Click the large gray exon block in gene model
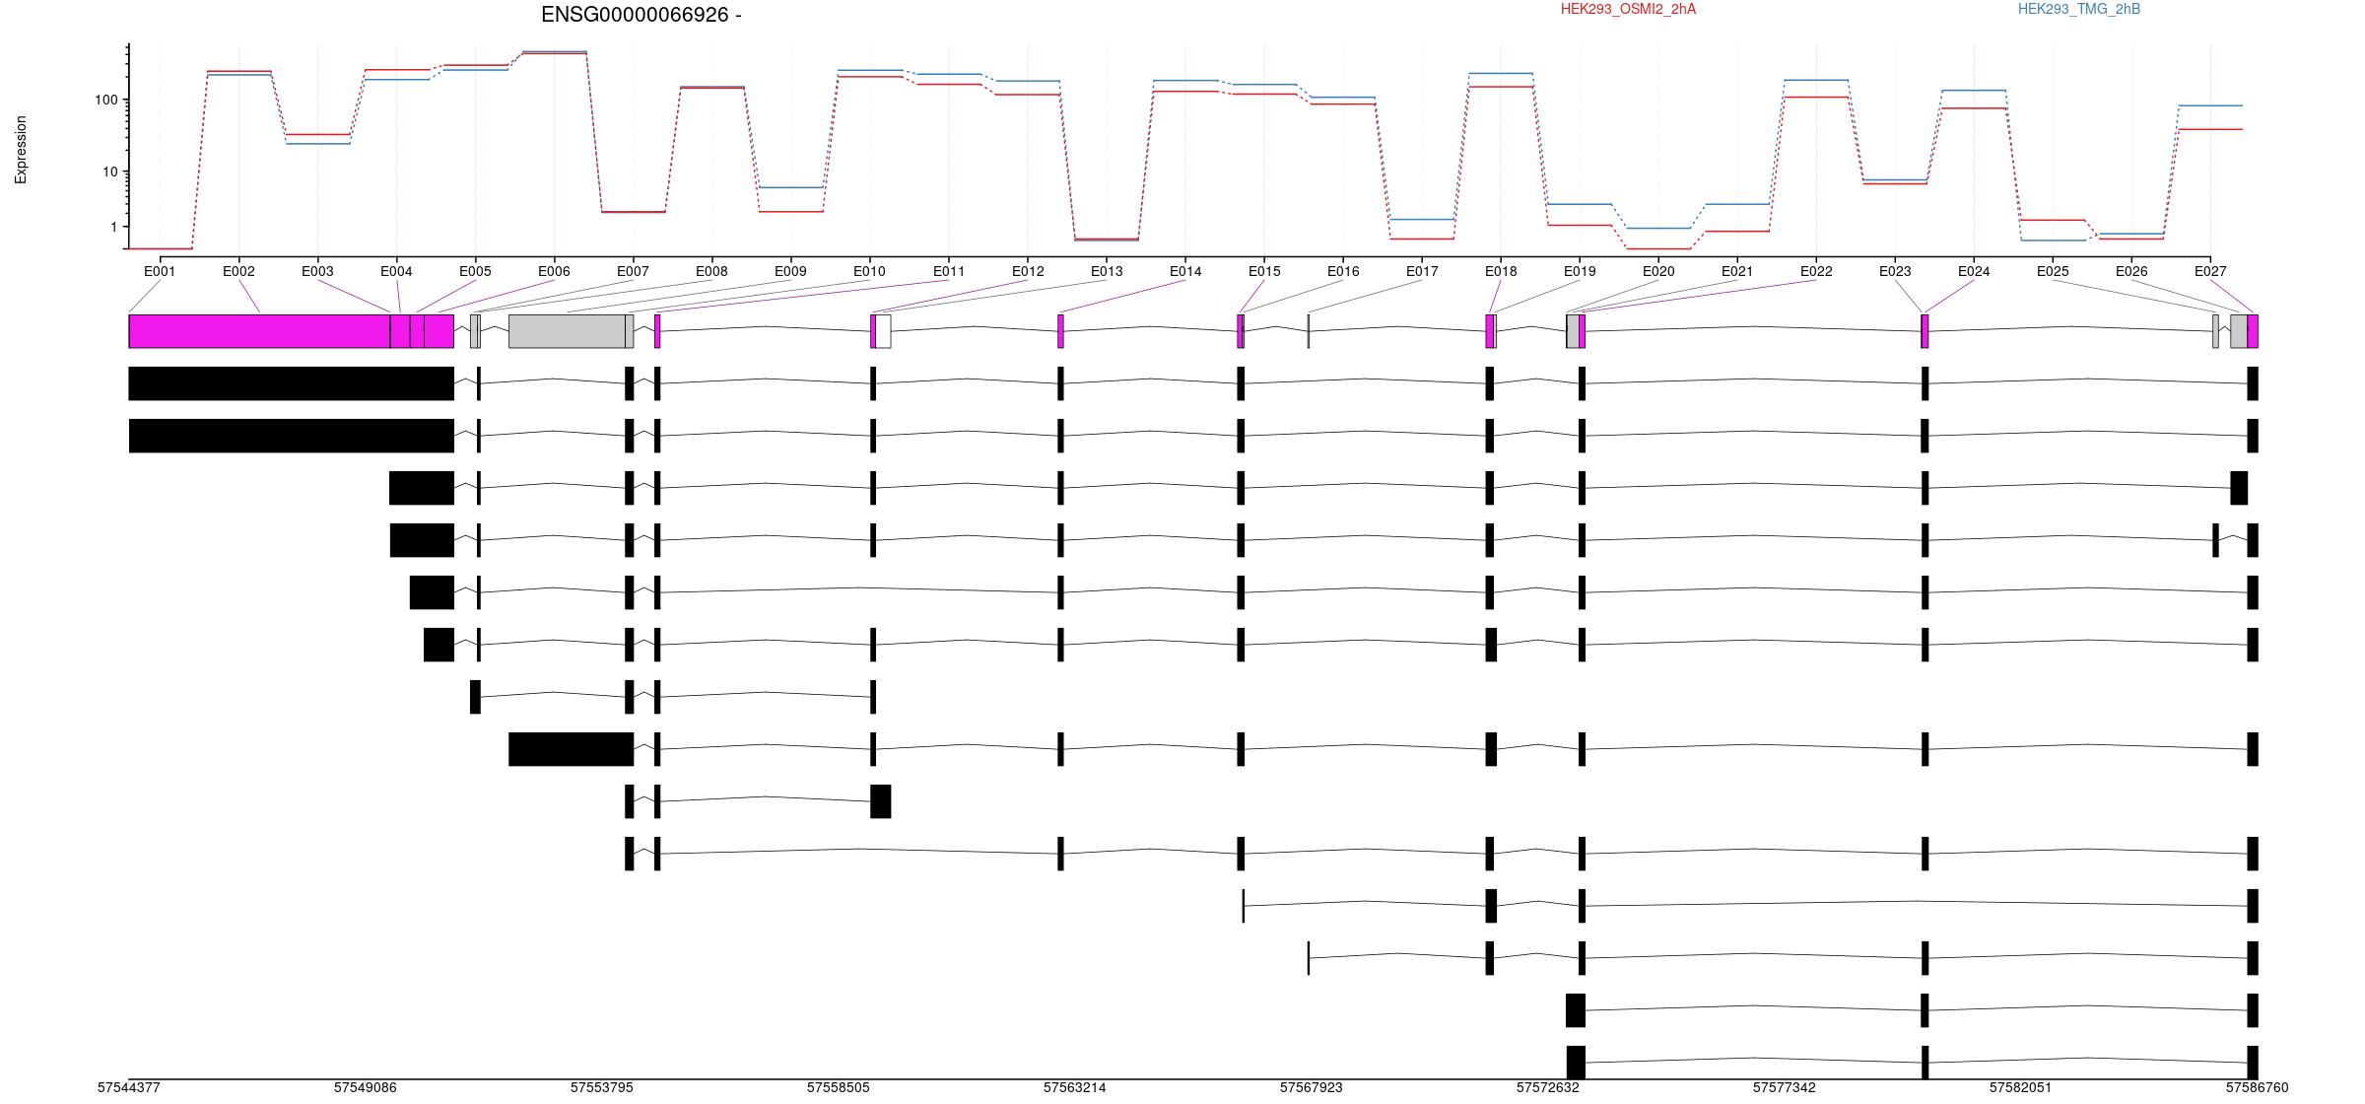The height and width of the screenshot is (1104, 2365). (x=567, y=331)
